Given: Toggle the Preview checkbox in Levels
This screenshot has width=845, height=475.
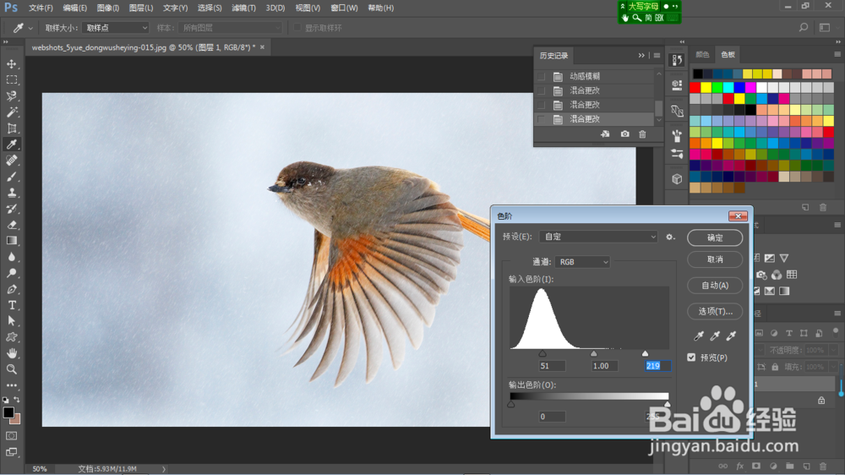Looking at the screenshot, I should pos(691,358).
